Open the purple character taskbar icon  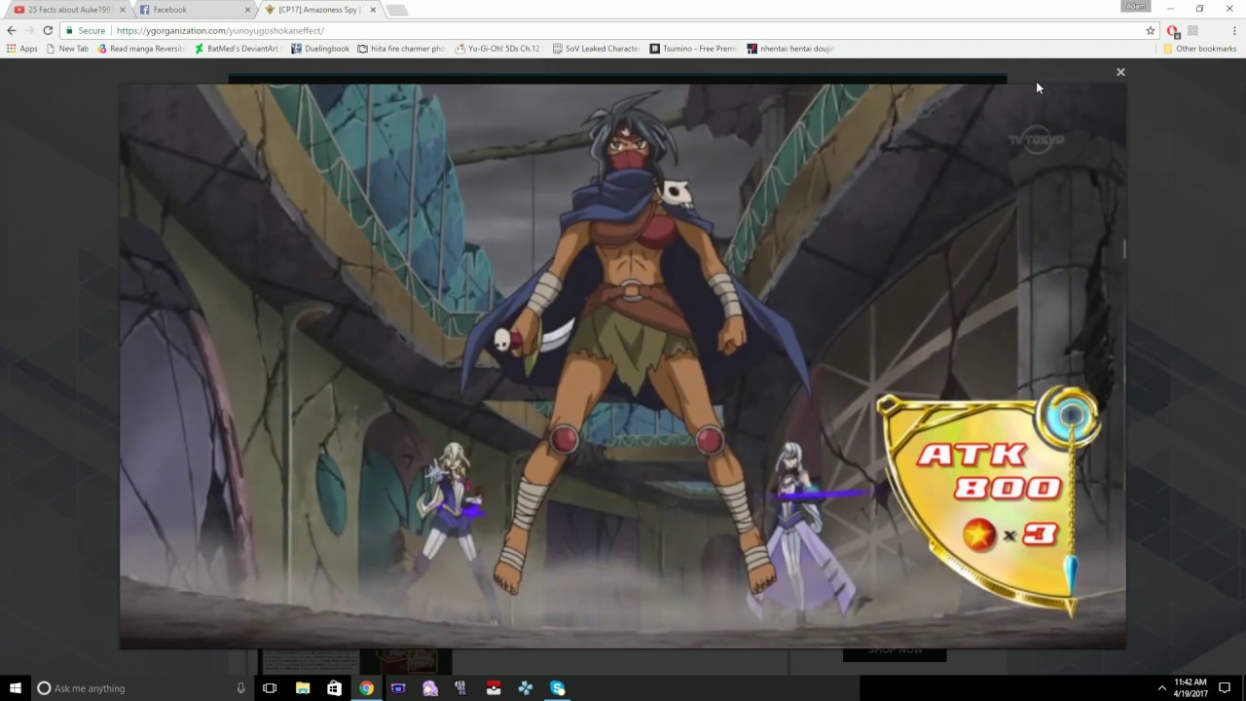click(x=430, y=688)
